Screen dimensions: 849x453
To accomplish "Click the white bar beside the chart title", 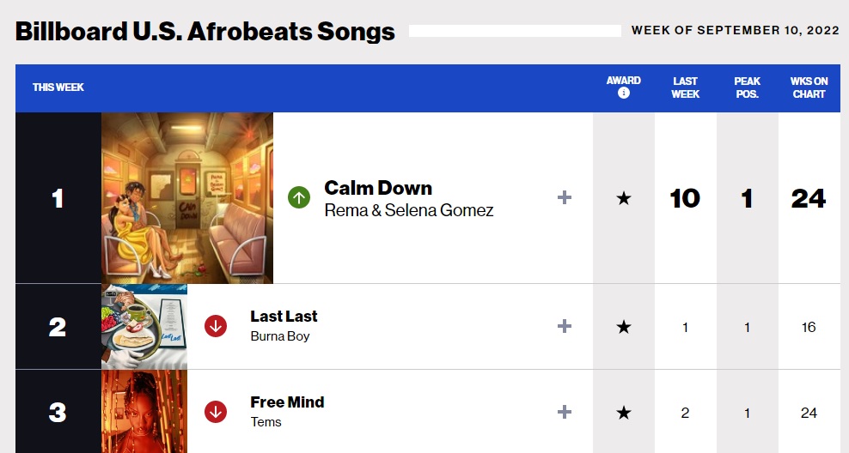I will tap(515, 31).
